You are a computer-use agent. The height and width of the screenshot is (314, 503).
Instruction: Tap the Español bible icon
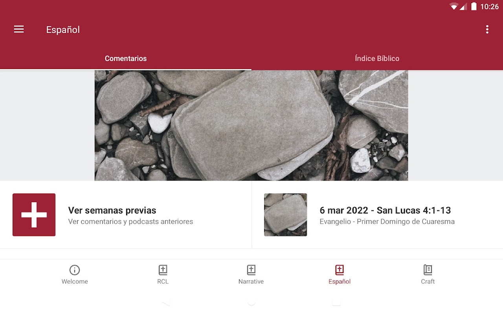[x=340, y=270]
